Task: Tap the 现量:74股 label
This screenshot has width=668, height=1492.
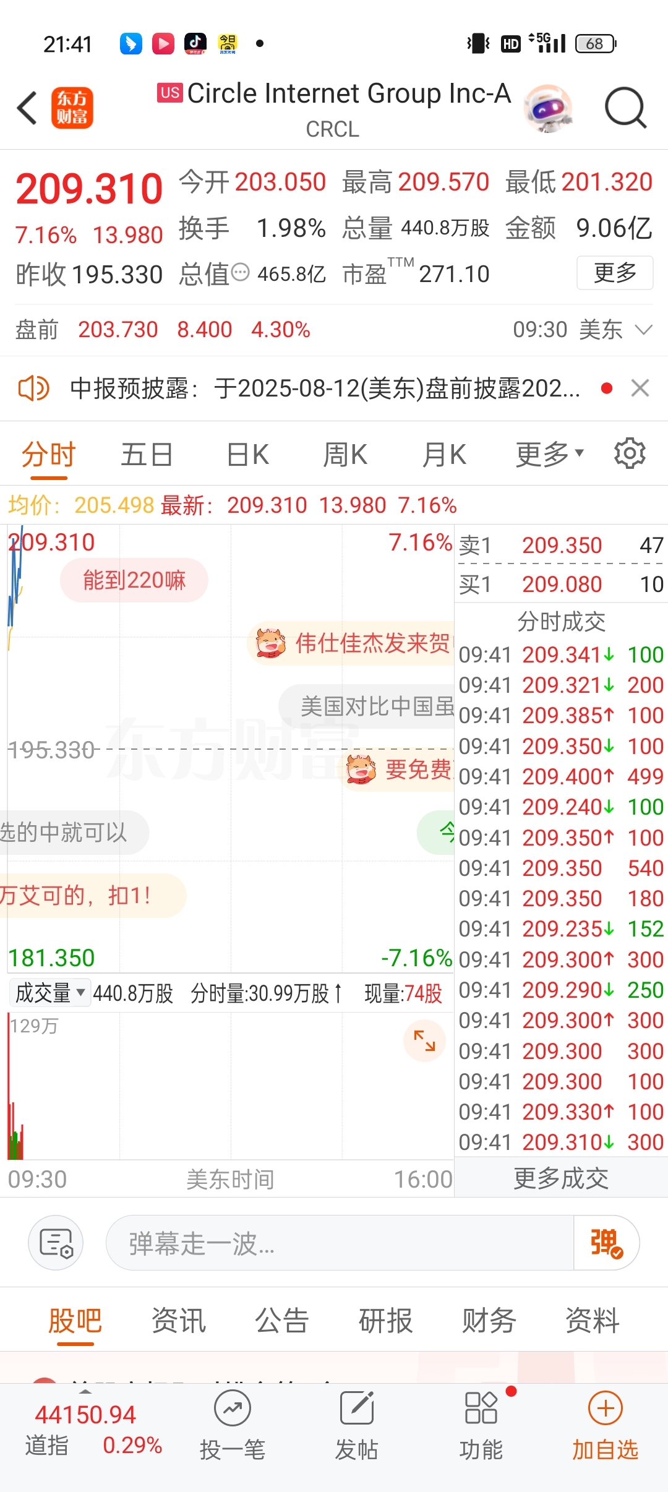Action: coord(403,993)
